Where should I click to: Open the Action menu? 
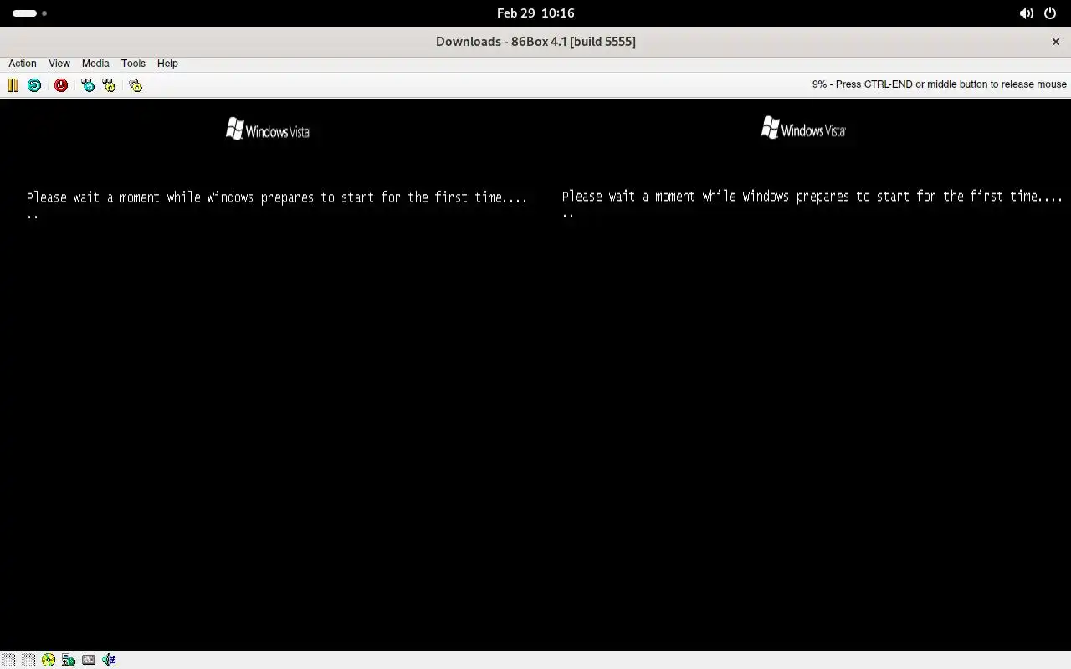[x=23, y=64]
